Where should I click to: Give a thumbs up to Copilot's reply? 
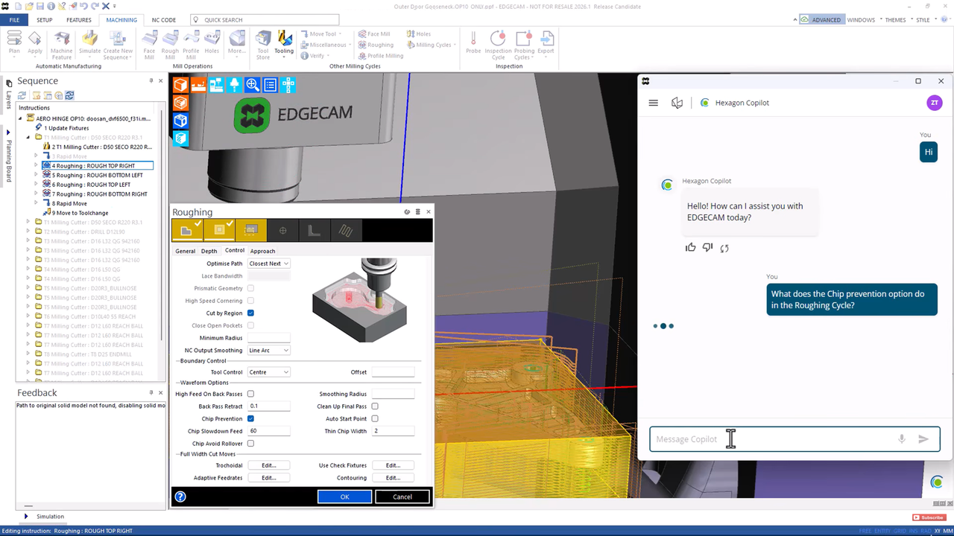coord(691,248)
